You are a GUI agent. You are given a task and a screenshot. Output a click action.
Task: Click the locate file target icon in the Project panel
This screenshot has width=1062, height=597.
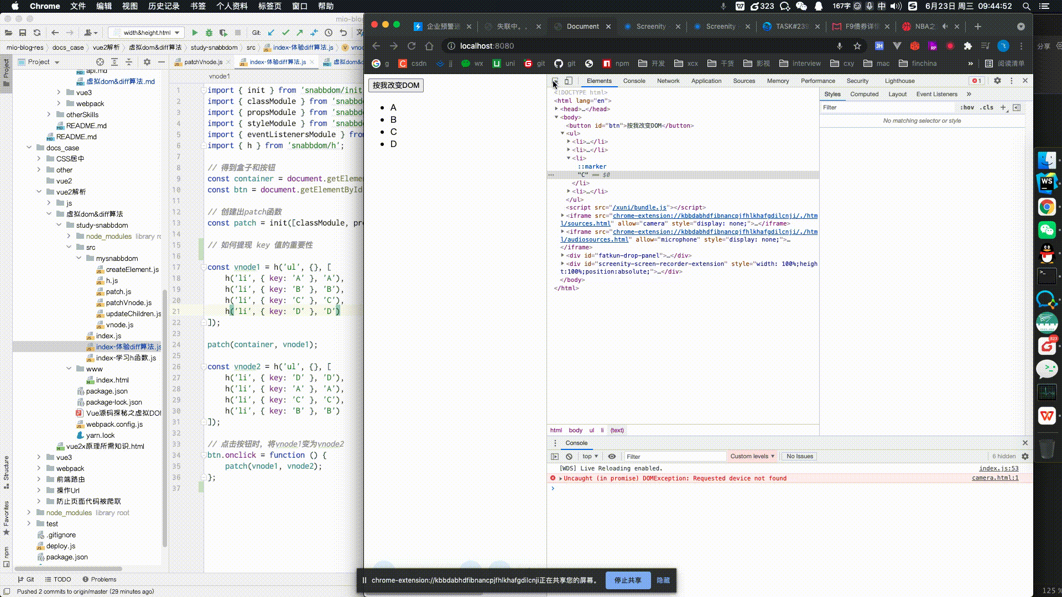100,62
